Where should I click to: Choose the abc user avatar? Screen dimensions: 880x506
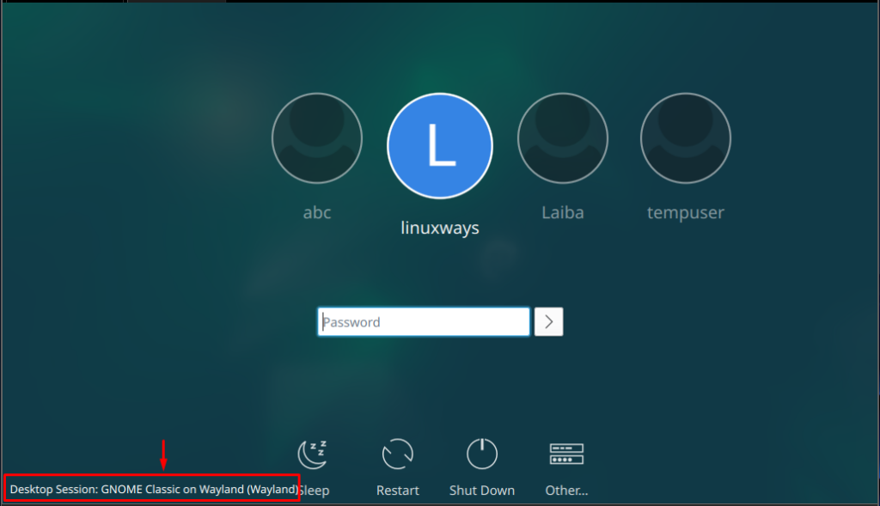click(316, 137)
